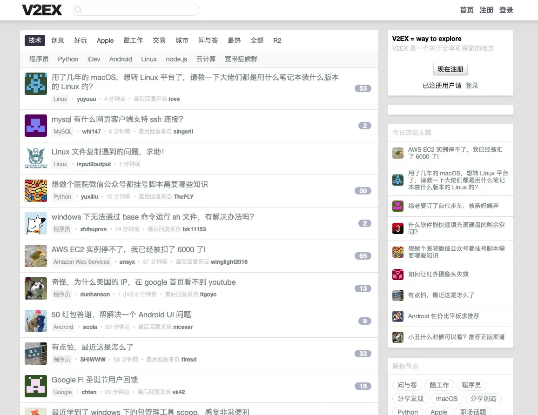The width and height of the screenshot is (538, 415).
Task: Click sidebar avatar beside 小丑什么时候可以看
Action: [x=398, y=337]
